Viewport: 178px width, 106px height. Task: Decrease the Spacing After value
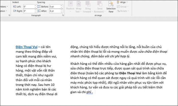pos(62,12)
